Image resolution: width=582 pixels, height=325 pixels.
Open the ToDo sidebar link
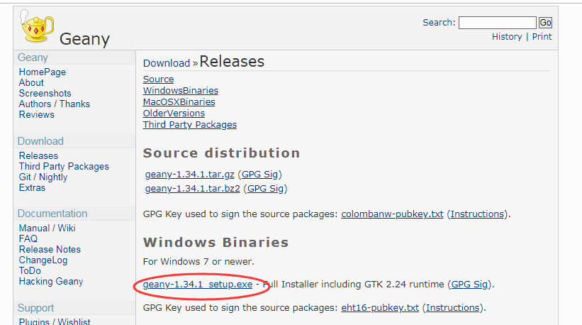pos(30,270)
